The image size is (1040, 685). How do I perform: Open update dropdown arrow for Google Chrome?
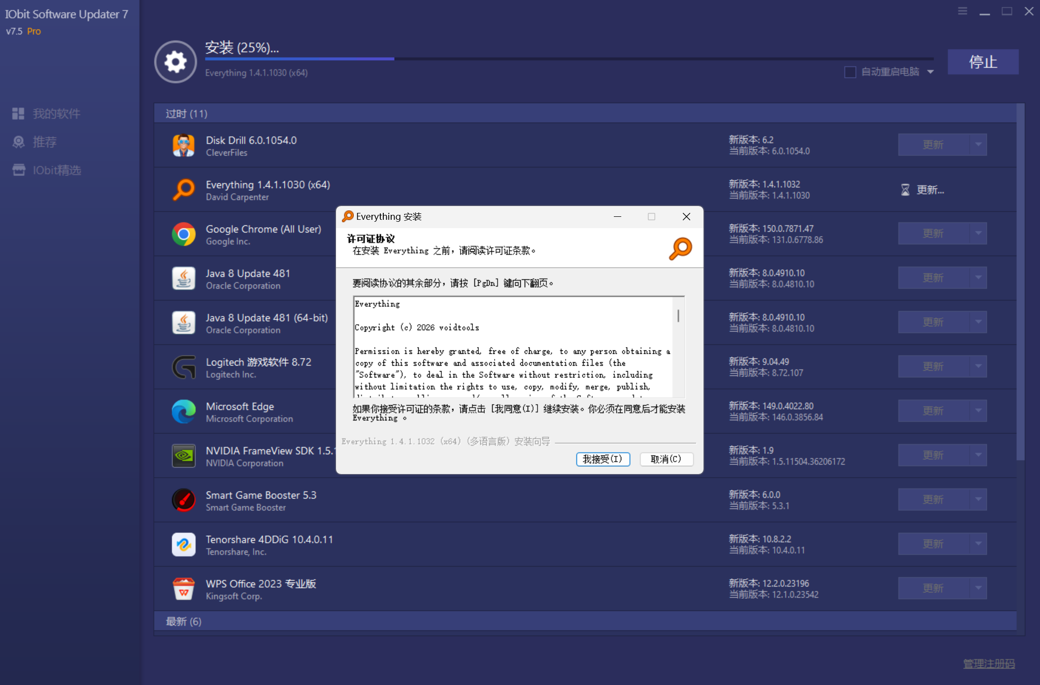[978, 234]
